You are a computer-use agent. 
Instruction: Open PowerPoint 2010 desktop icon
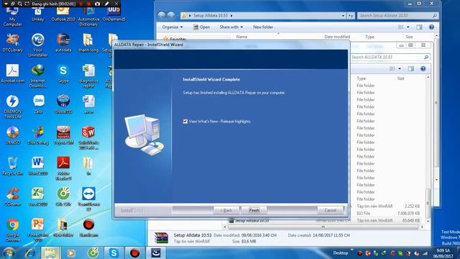pyautogui.click(x=38, y=230)
